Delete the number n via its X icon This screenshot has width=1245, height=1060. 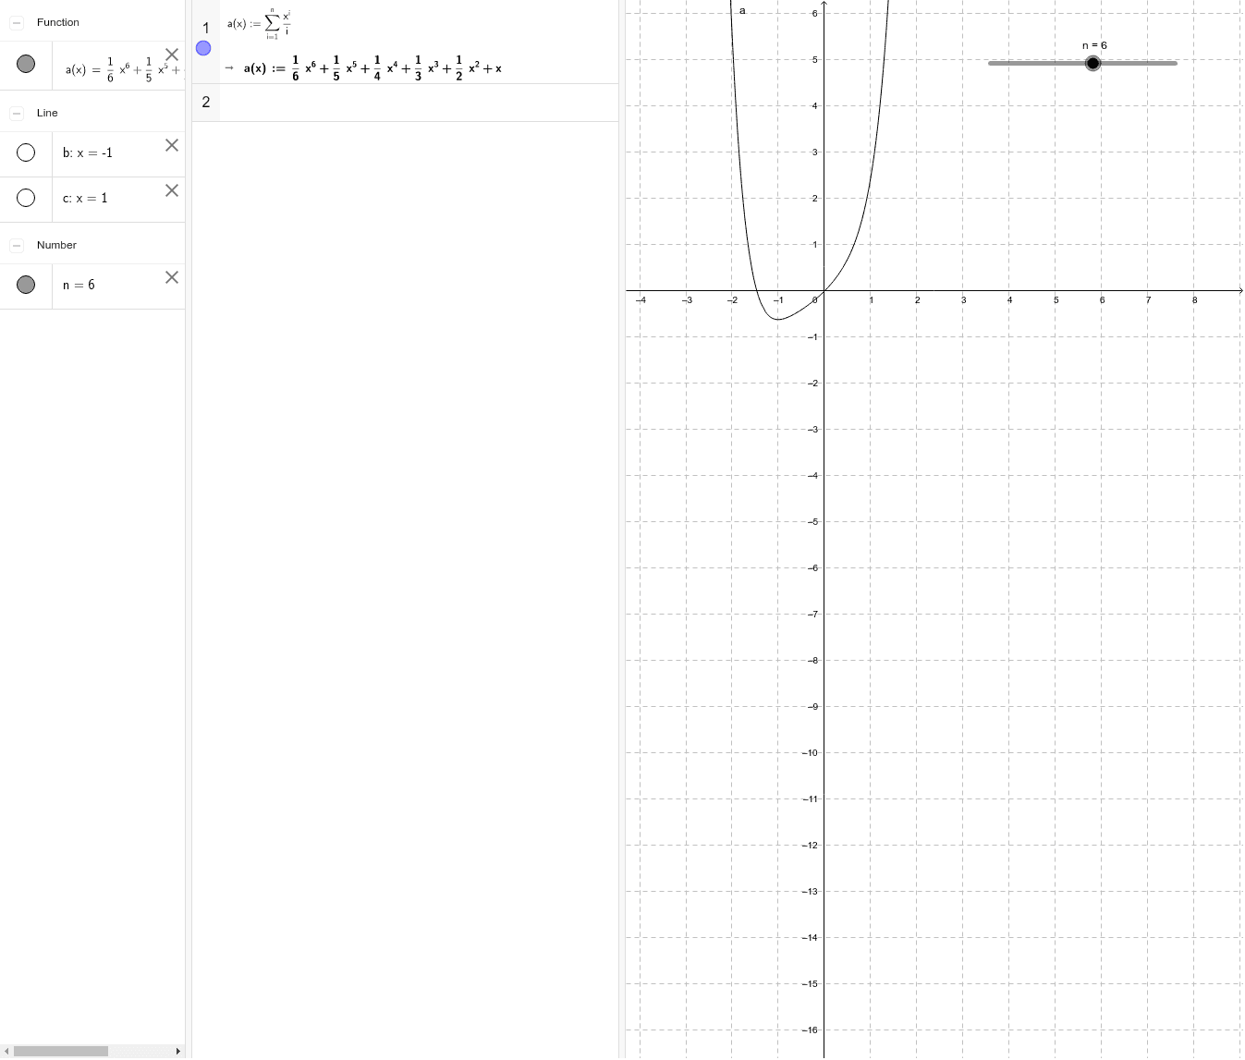tap(172, 277)
